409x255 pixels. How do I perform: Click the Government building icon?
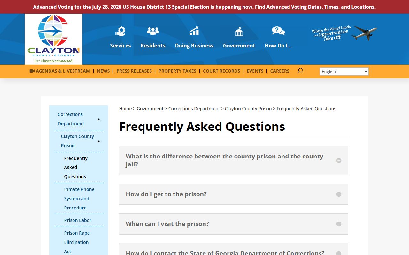pyautogui.click(x=239, y=31)
